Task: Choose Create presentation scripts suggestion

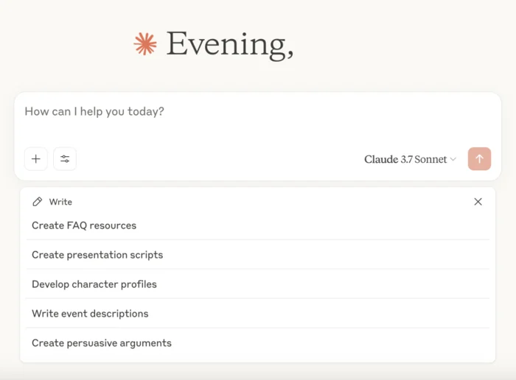Action: 258,255
